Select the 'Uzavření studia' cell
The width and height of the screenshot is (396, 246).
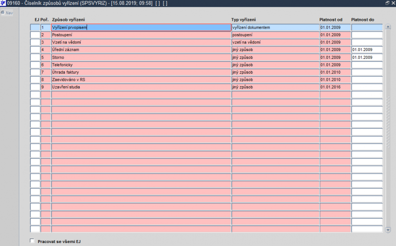tap(141, 87)
